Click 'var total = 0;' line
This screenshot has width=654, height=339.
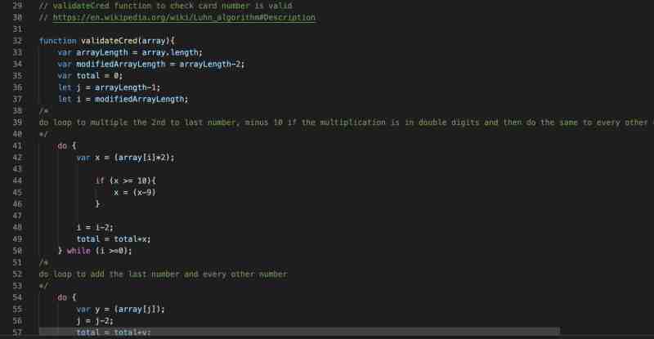coord(90,76)
